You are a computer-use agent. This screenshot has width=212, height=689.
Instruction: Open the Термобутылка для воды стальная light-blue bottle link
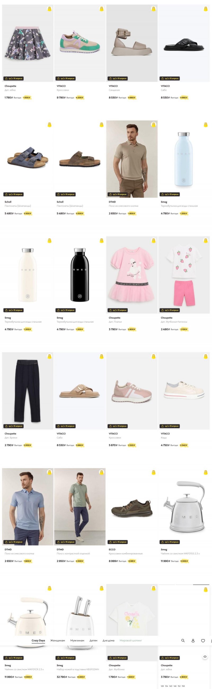pyautogui.click(x=179, y=206)
